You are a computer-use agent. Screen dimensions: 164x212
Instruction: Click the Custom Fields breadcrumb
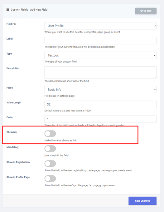pos(19,10)
